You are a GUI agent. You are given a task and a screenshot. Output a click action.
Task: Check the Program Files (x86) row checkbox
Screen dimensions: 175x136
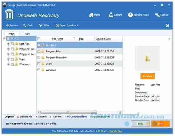[39, 58]
